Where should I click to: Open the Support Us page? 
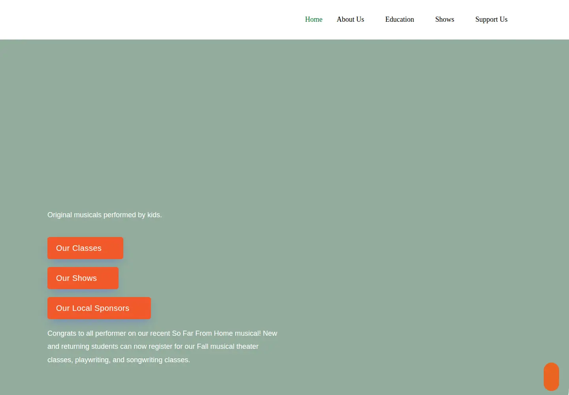click(491, 19)
